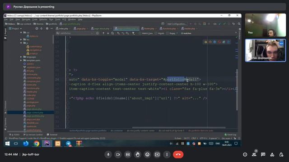
Task: Mute the microphone in the meeting bar
Action: (108, 154)
